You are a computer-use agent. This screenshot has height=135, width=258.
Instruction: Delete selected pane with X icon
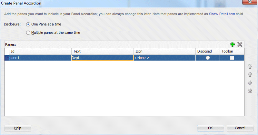[x=240, y=44]
